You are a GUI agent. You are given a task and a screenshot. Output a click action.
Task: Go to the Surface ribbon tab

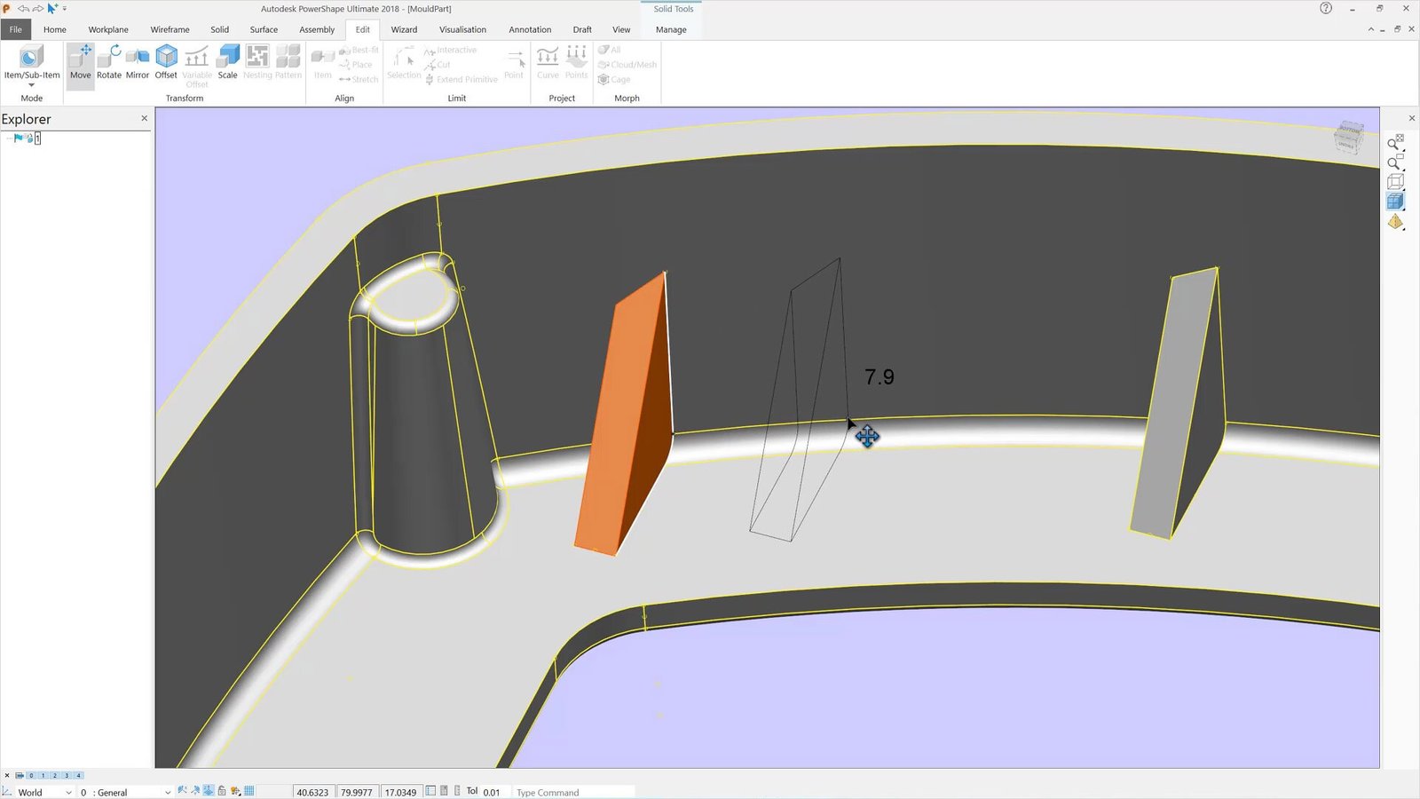point(264,29)
